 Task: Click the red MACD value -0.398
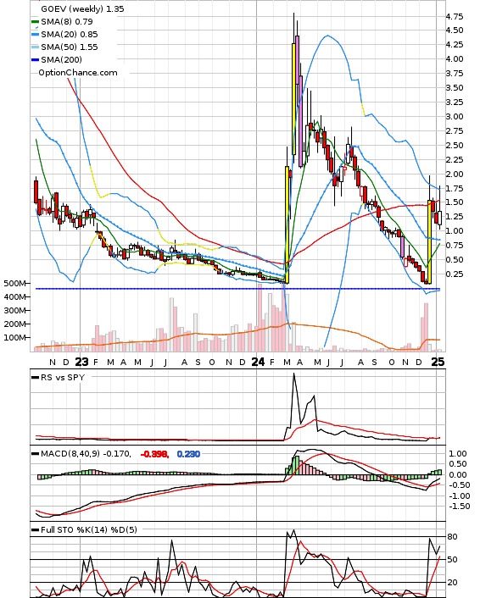[154, 454]
